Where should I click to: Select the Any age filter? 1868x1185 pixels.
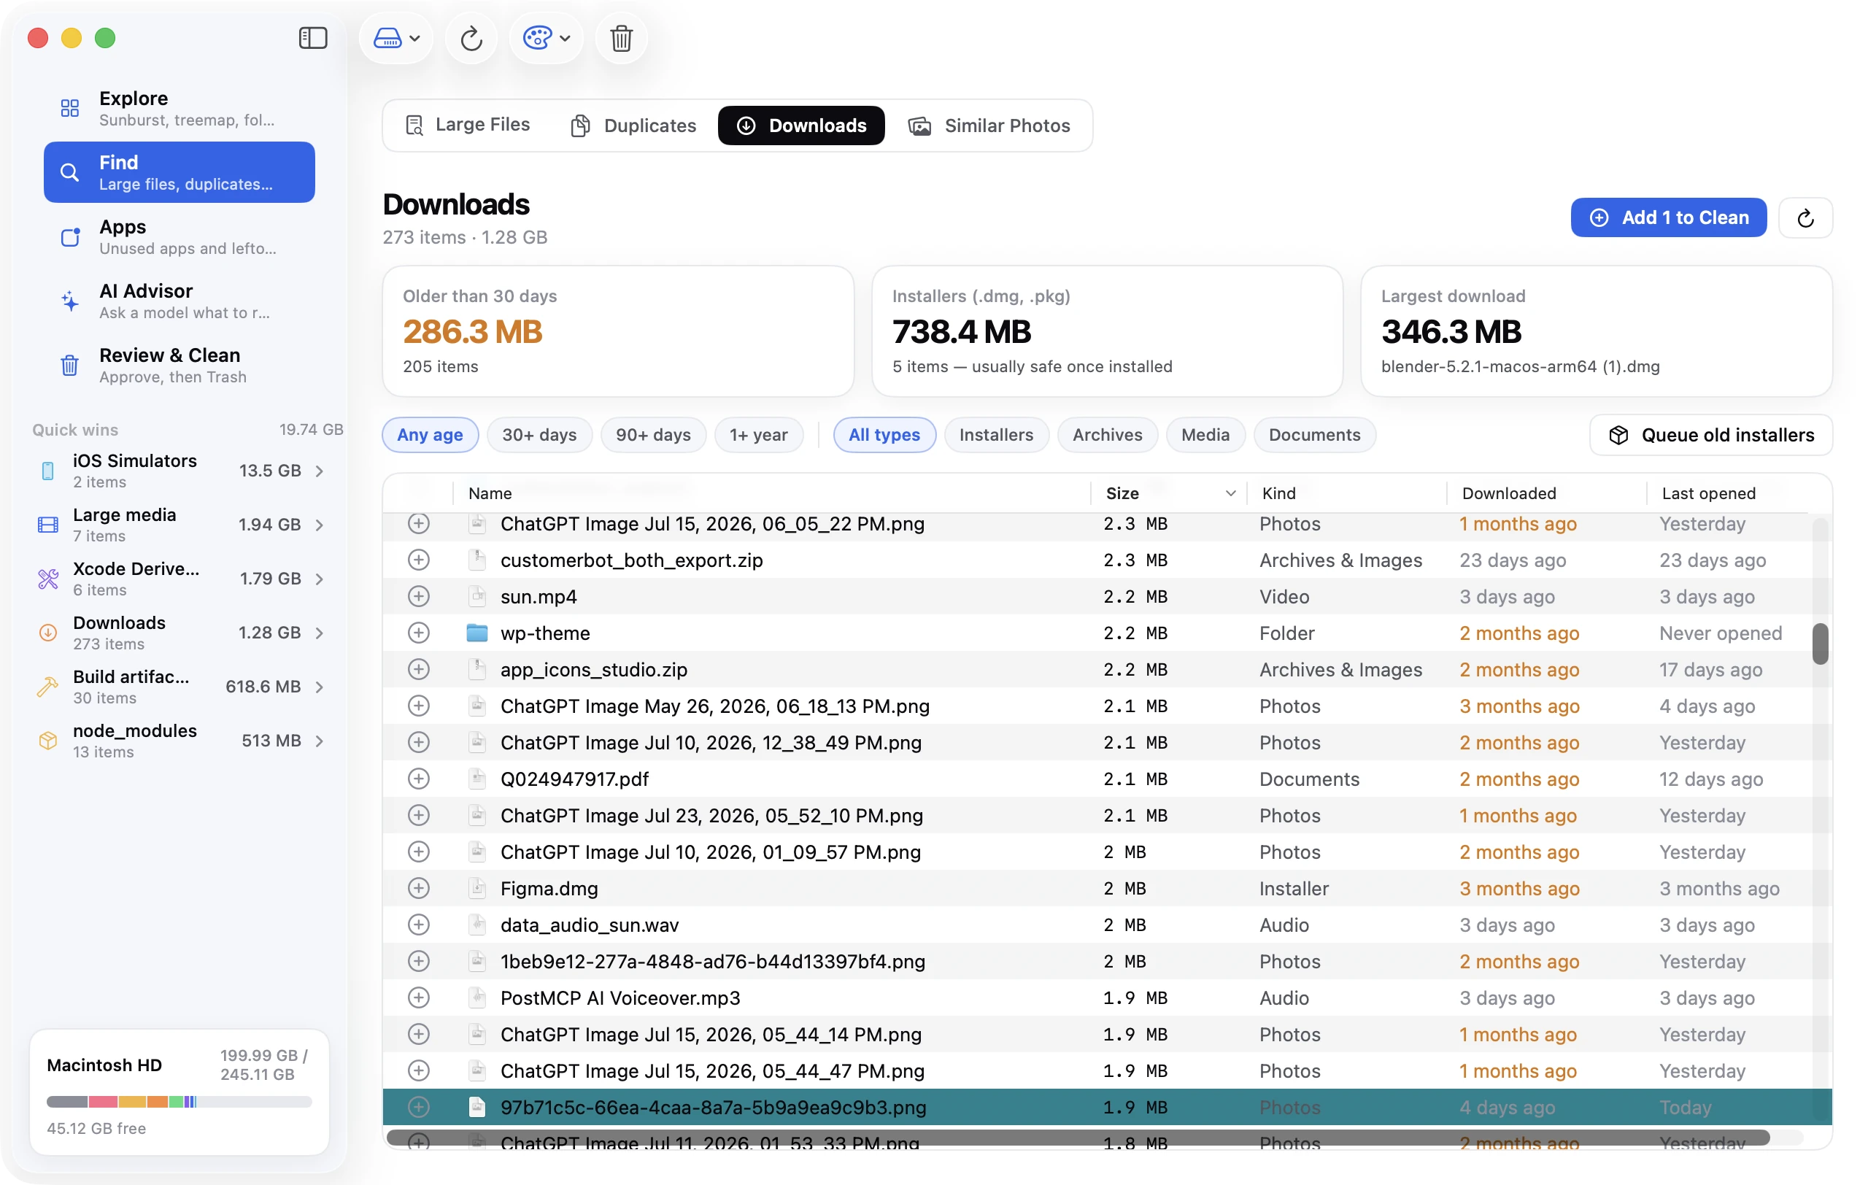pyautogui.click(x=430, y=435)
